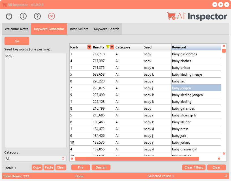
Task: Click the seed keywords text area
Action: (35, 100)
